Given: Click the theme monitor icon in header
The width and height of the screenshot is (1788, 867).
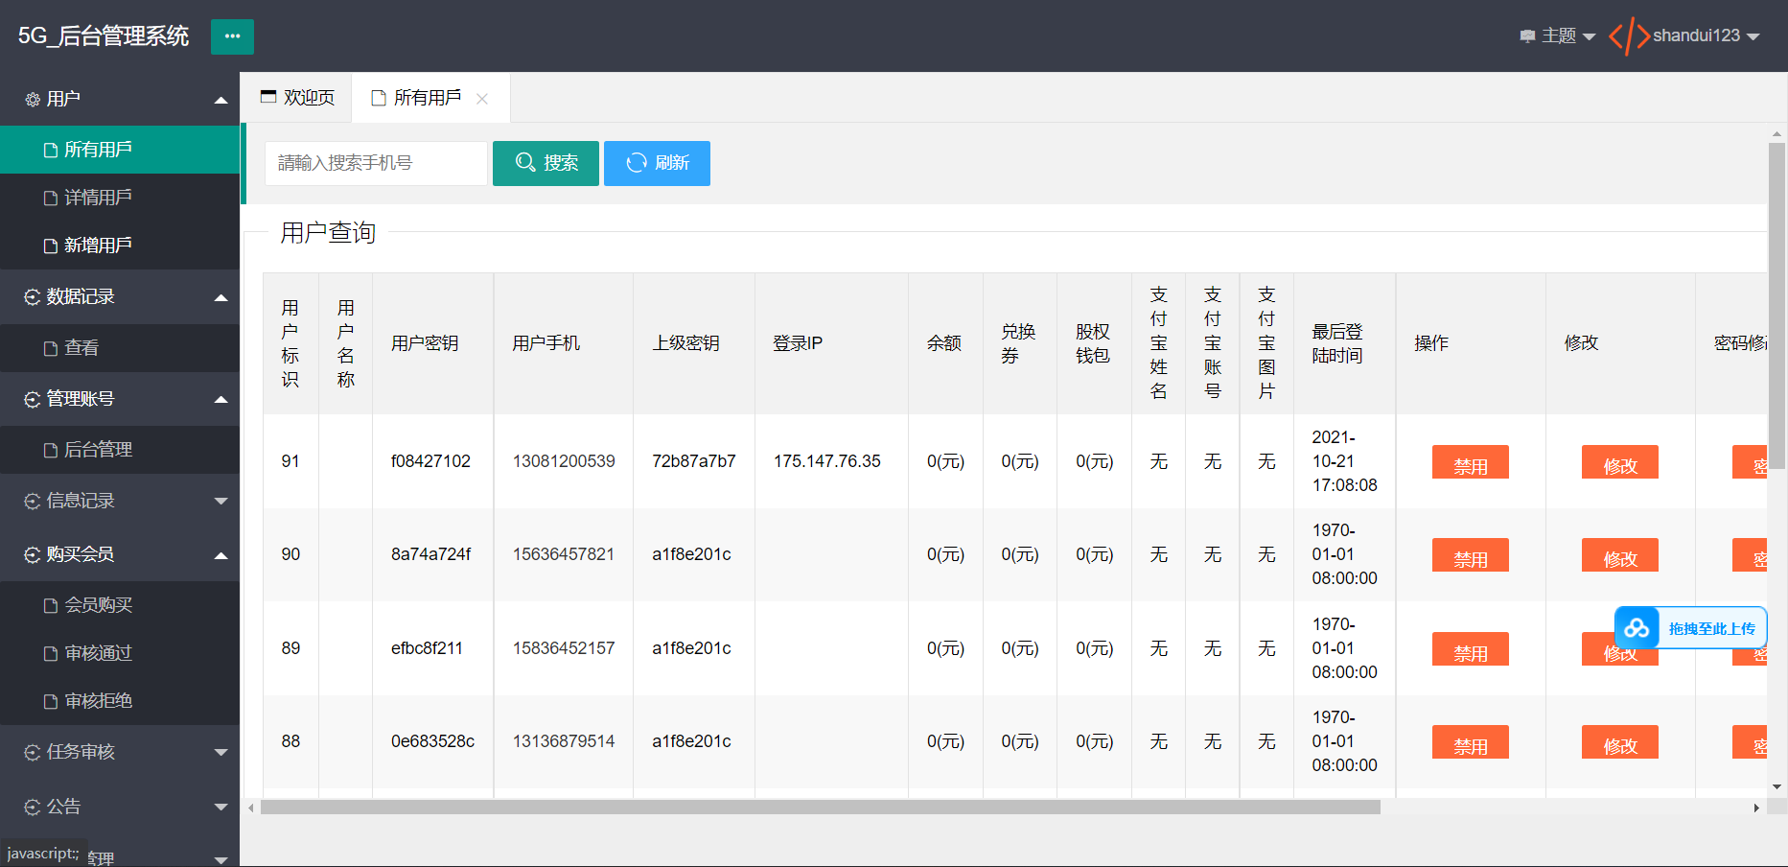Looking at the screenshot, I should pyautogui.click(x=1527, y=36).
